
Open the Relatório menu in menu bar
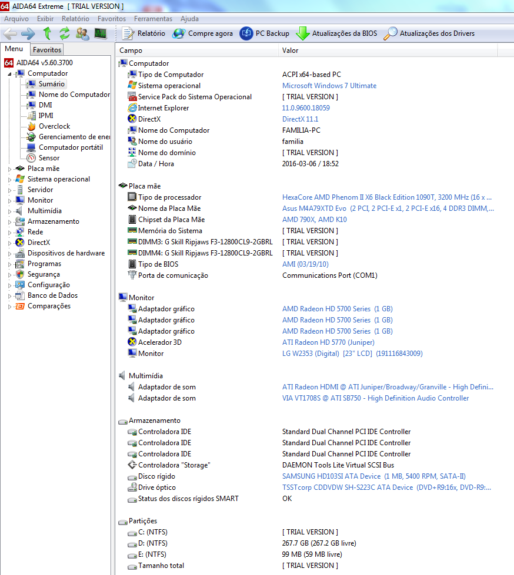coord(75,19)
